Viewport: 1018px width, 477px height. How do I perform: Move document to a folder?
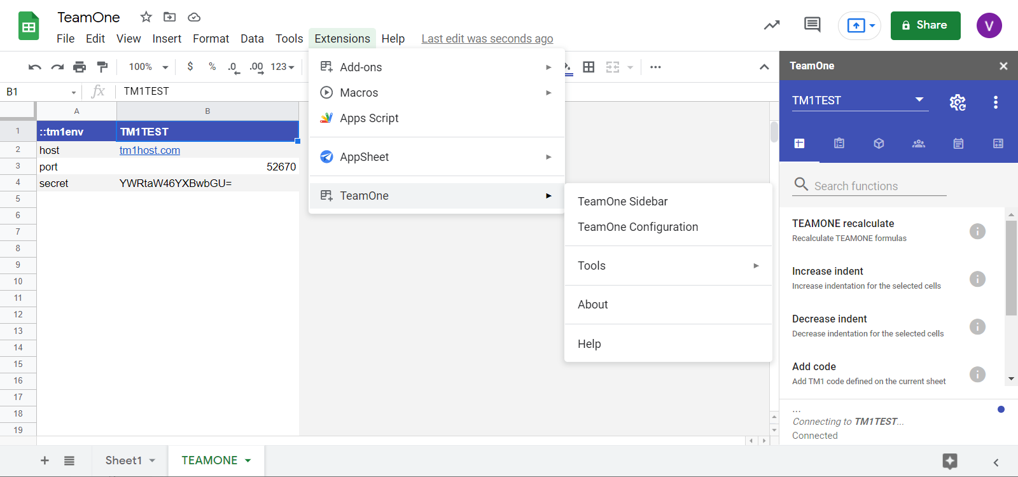[169, 17]
